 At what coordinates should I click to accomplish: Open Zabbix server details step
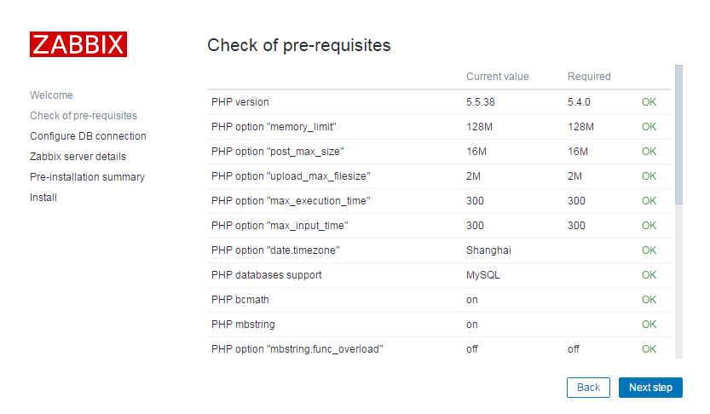coord(78,157)
